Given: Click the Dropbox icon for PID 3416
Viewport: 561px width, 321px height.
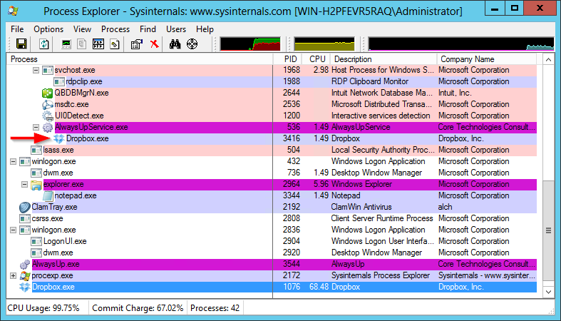Looking at the screenshot, I should pos(59,139).
